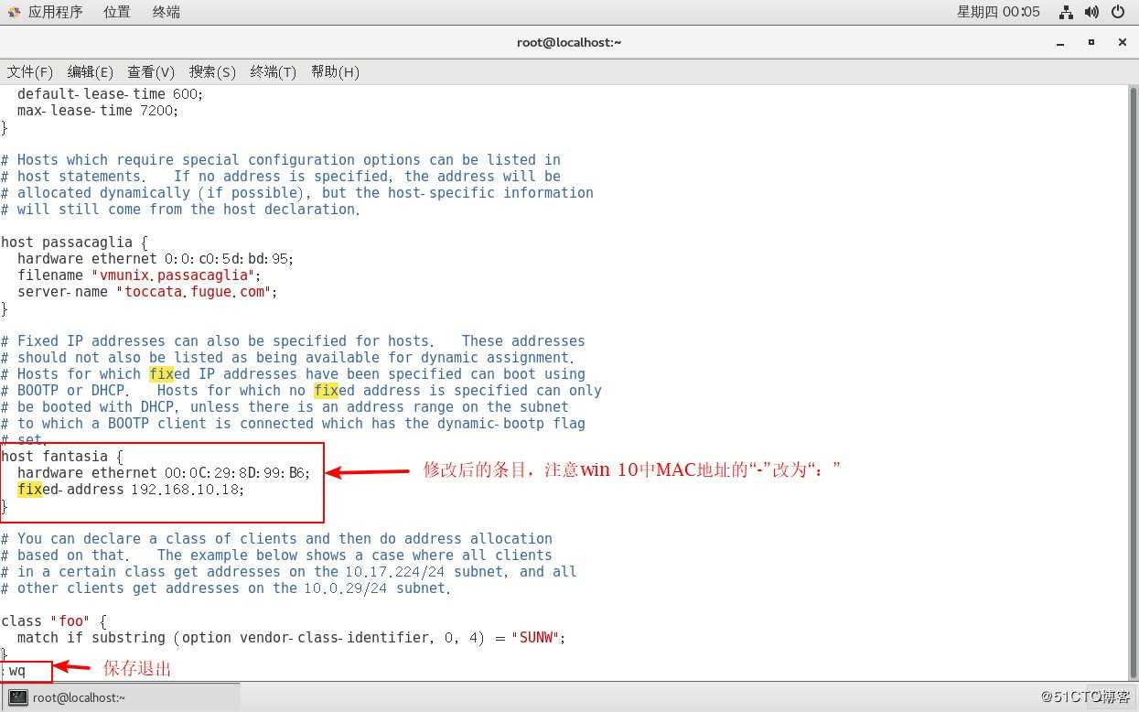Click the 10.17.224/24 subnet text
Screen dimensions: 1139x712
tap(393, 571)
